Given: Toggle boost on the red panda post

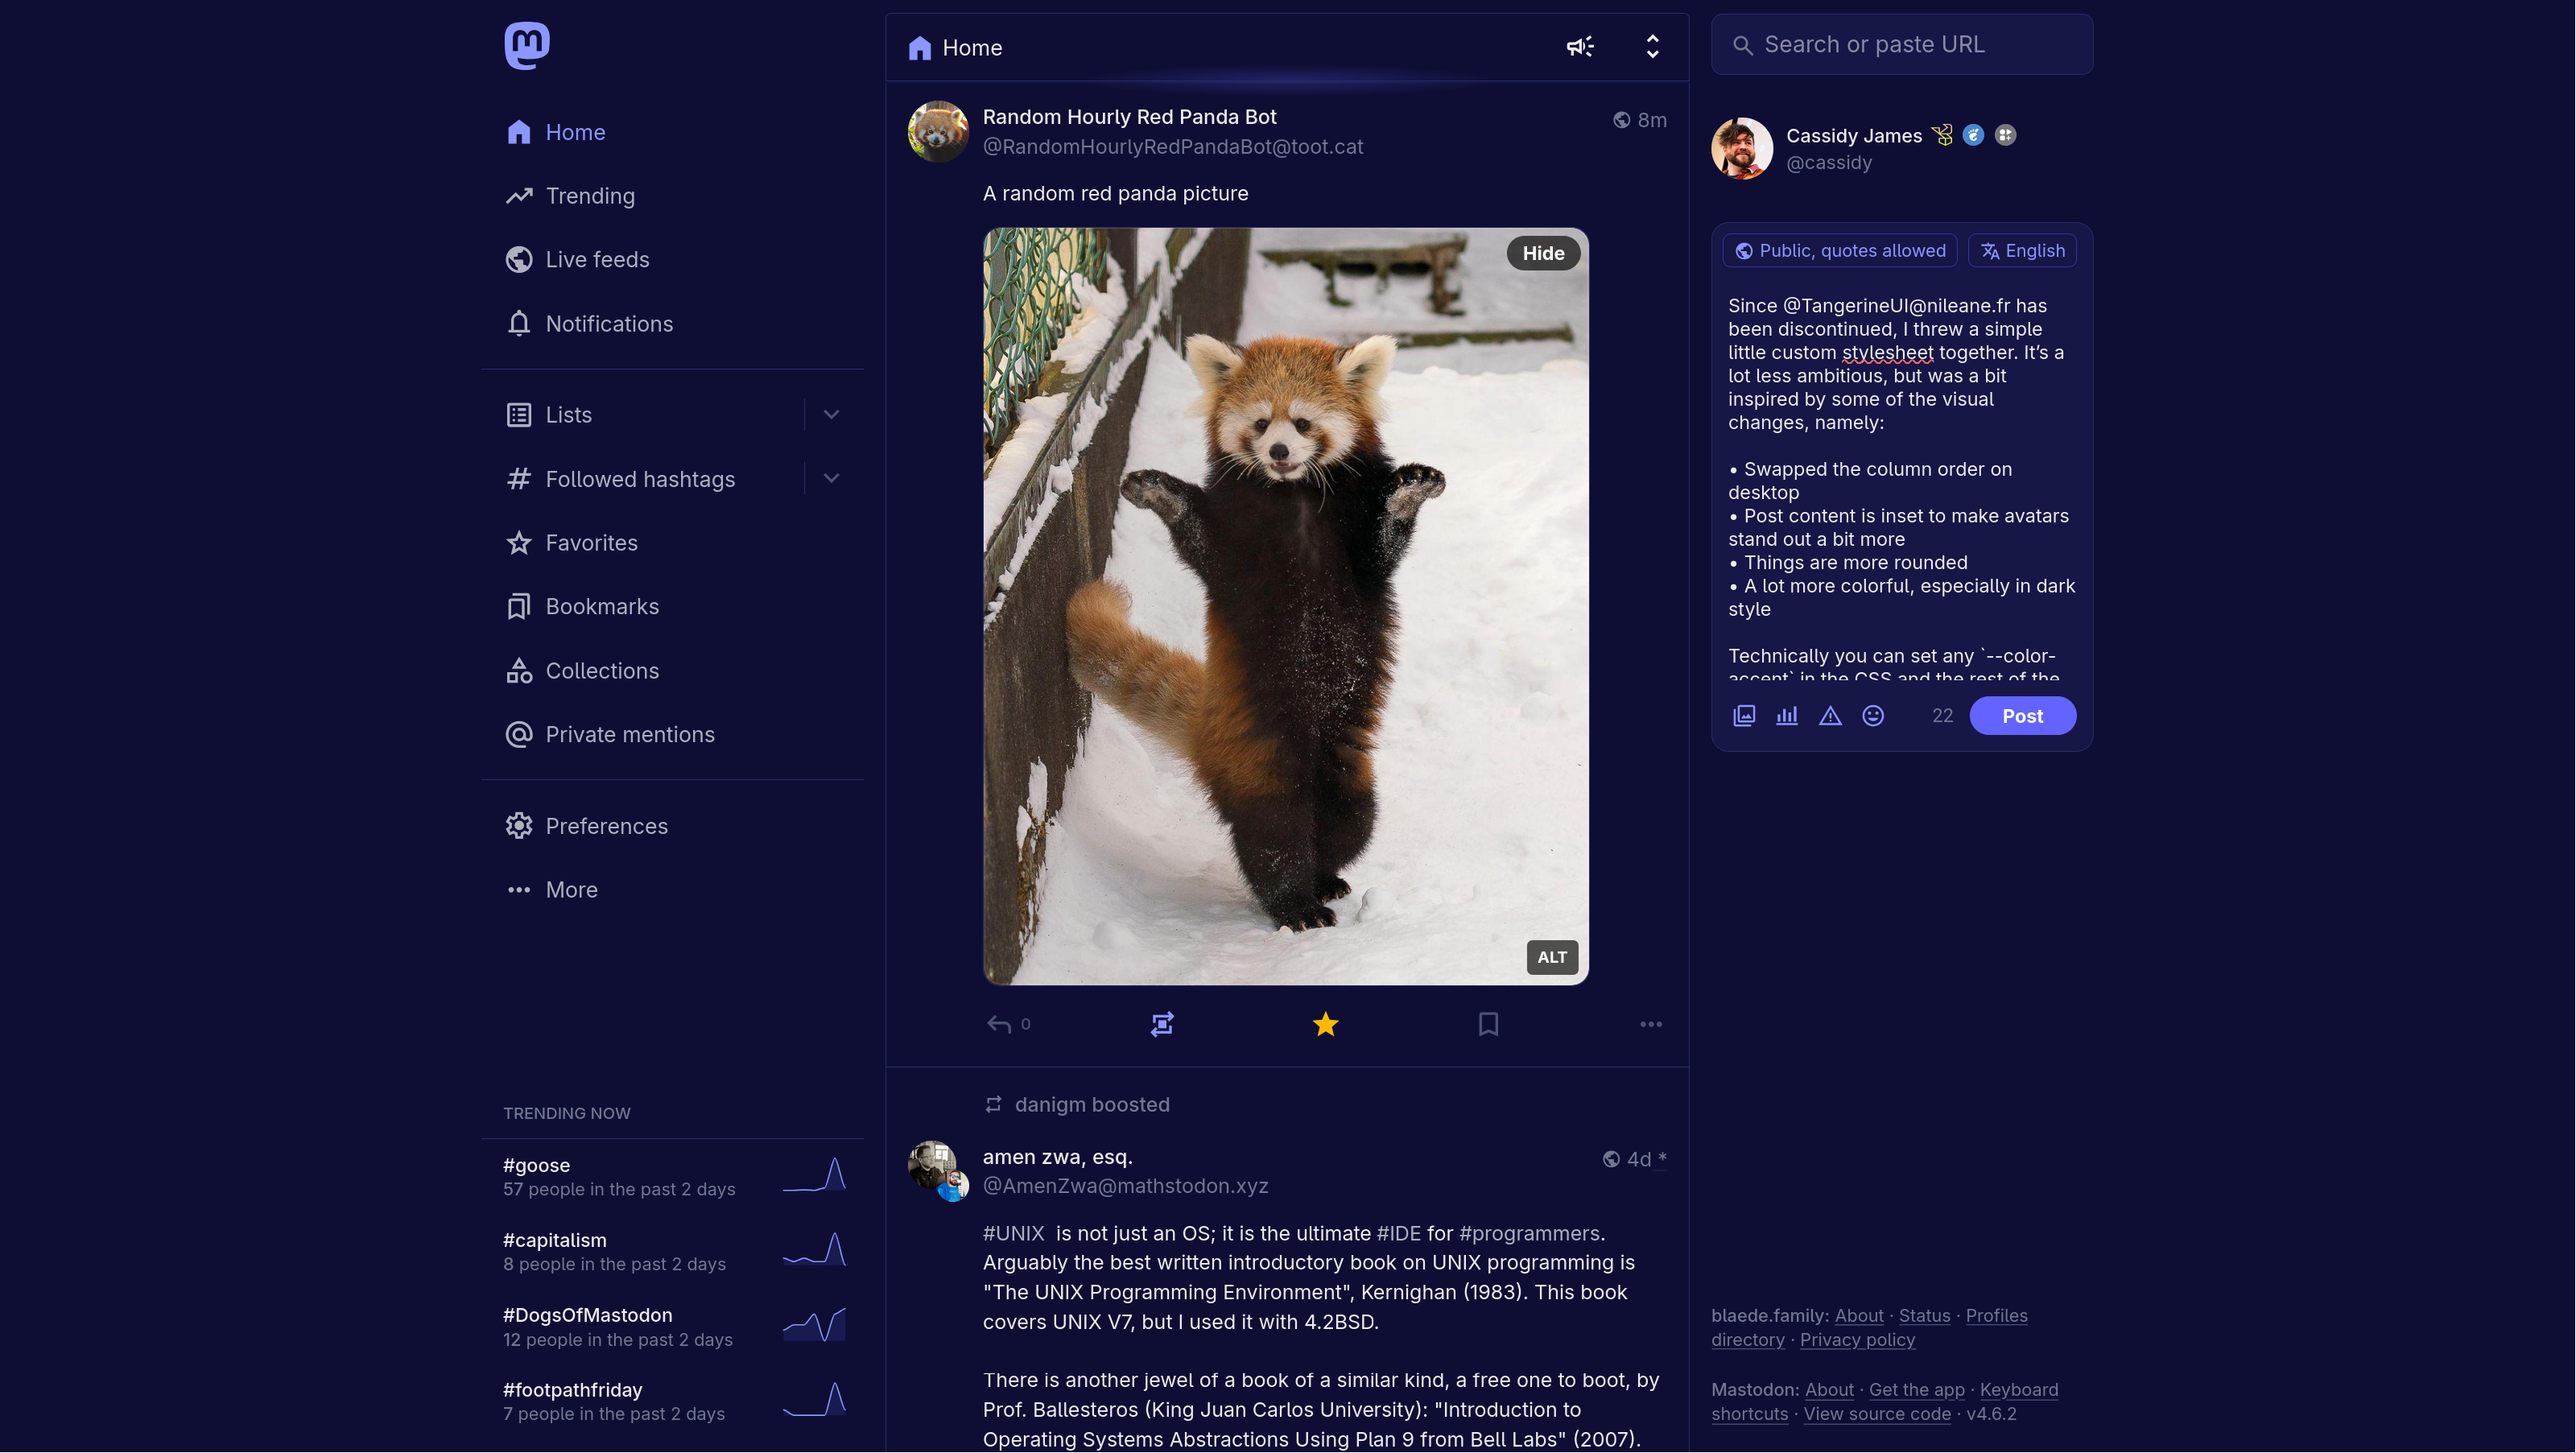Looking at the screenshot, I should tap(1162, 1024).
